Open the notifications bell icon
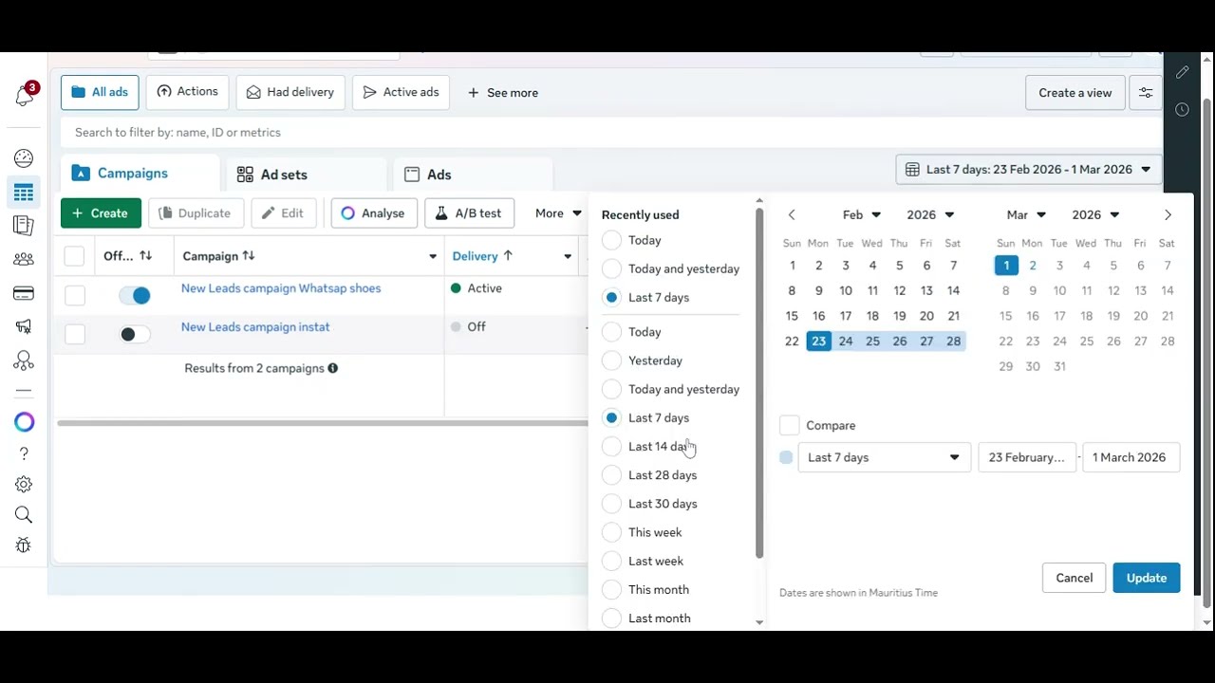 tap(25, 94)
